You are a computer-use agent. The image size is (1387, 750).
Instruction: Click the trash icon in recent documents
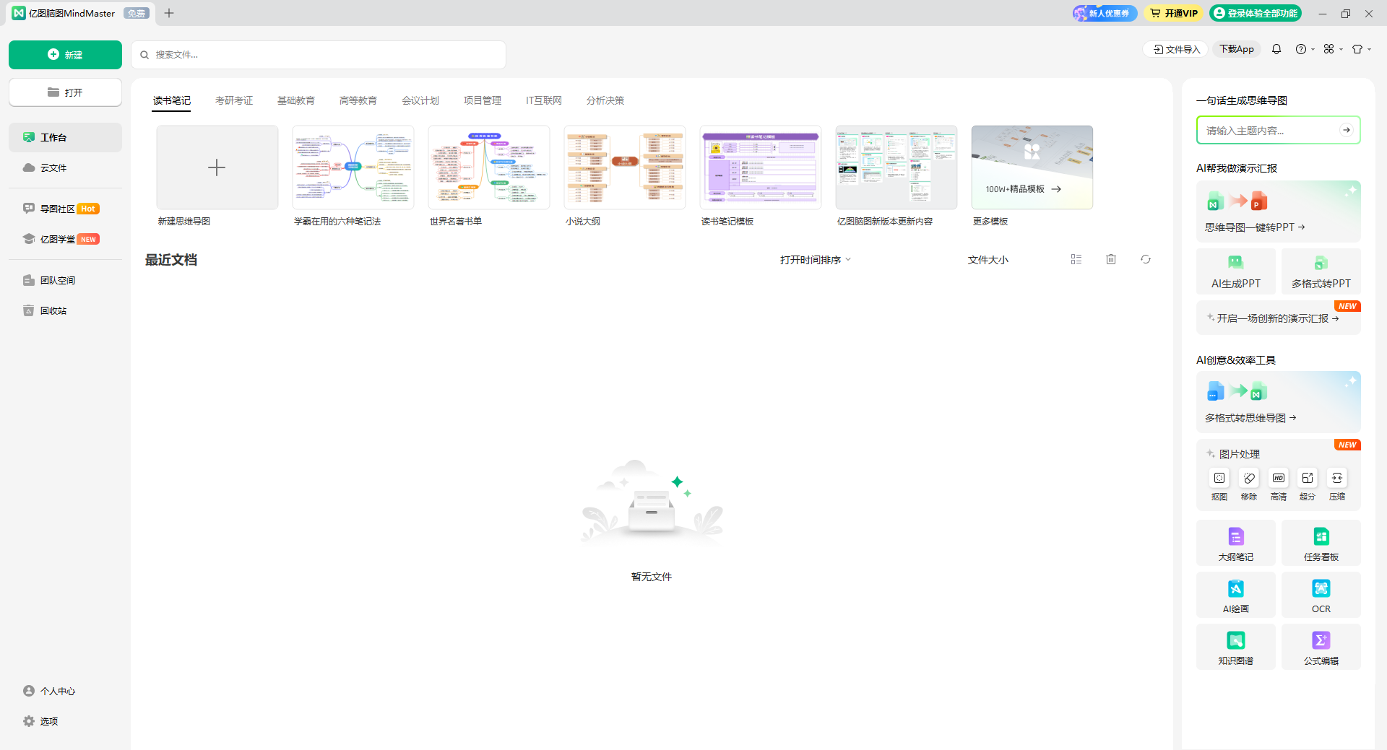click(x=1111, y=259)
